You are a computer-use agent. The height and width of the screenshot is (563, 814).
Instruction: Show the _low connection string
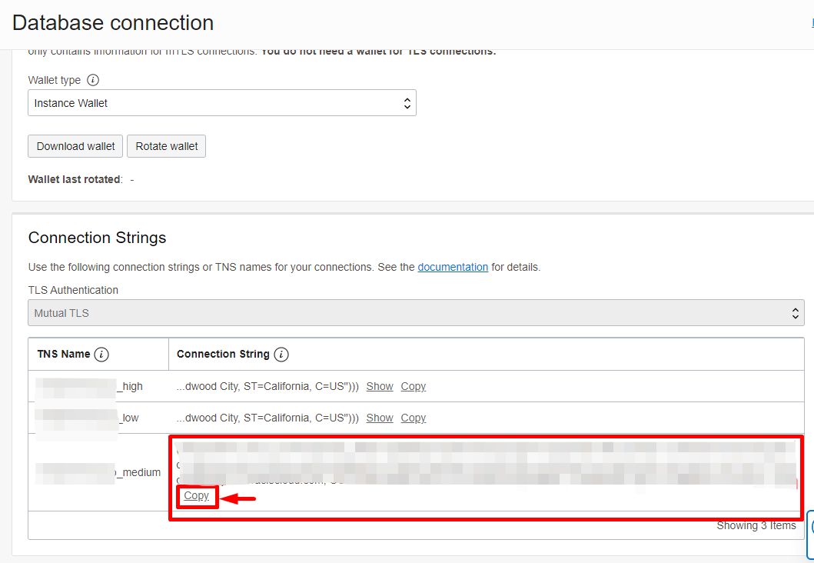point(379,417)
